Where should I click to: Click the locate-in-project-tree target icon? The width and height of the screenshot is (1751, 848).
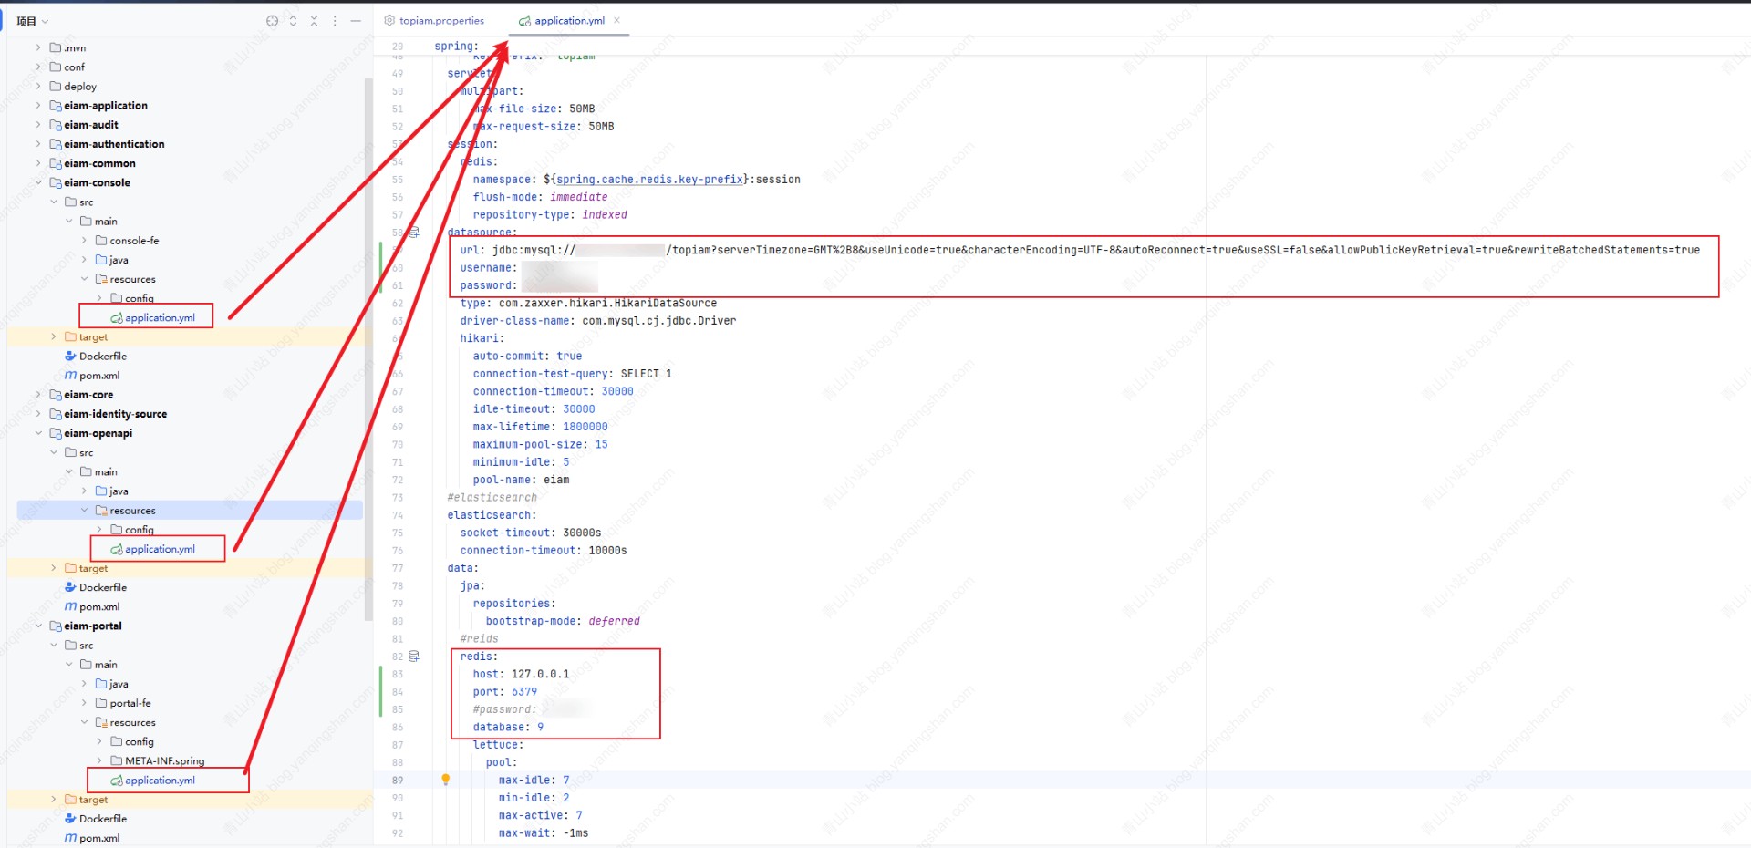coord(272,21)
